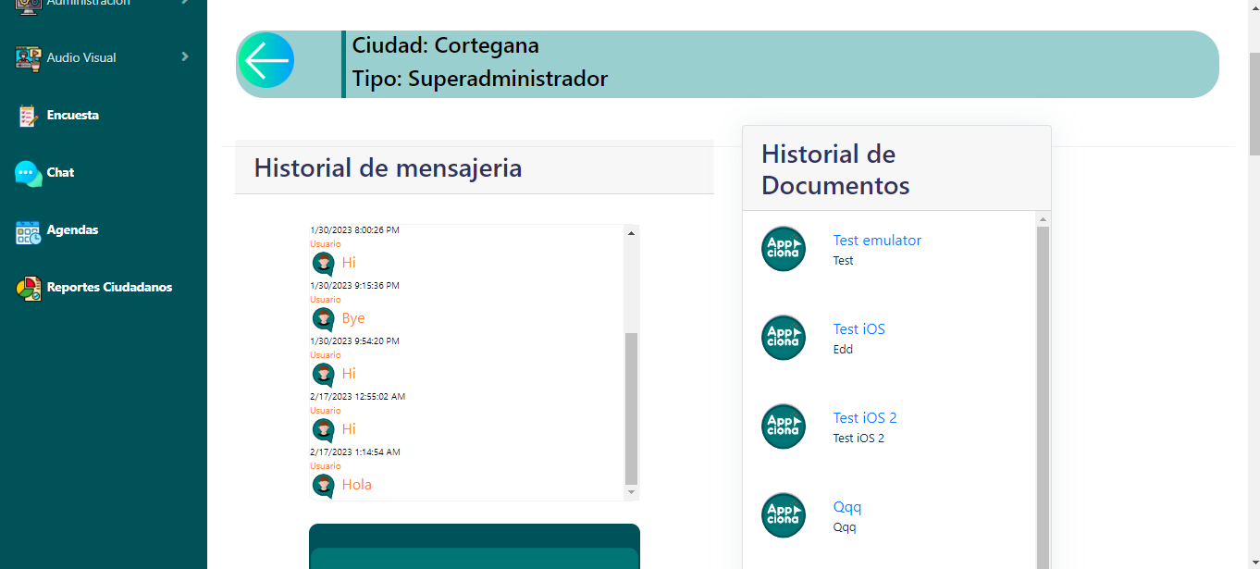
Task: Click the Appciona logo beside Qqq
Action: 783,515
